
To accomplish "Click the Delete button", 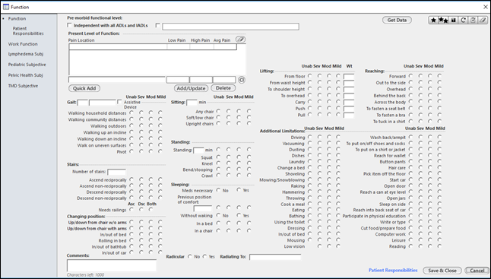I will [223, 88].
